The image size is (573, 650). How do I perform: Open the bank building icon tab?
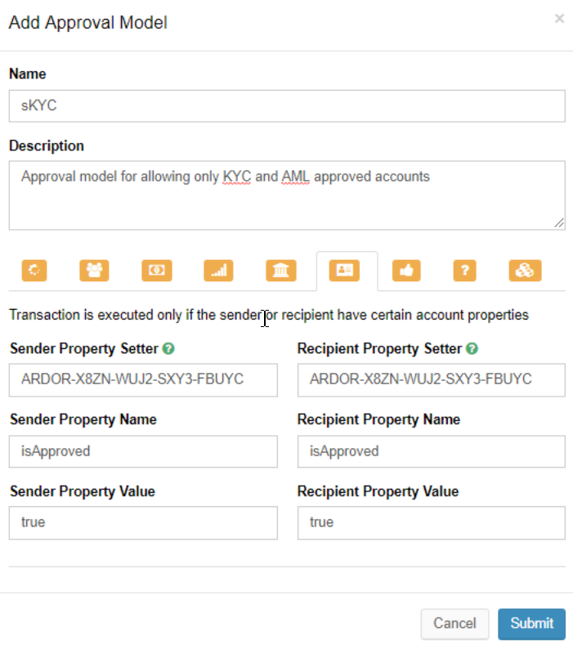tap(280, 271)
